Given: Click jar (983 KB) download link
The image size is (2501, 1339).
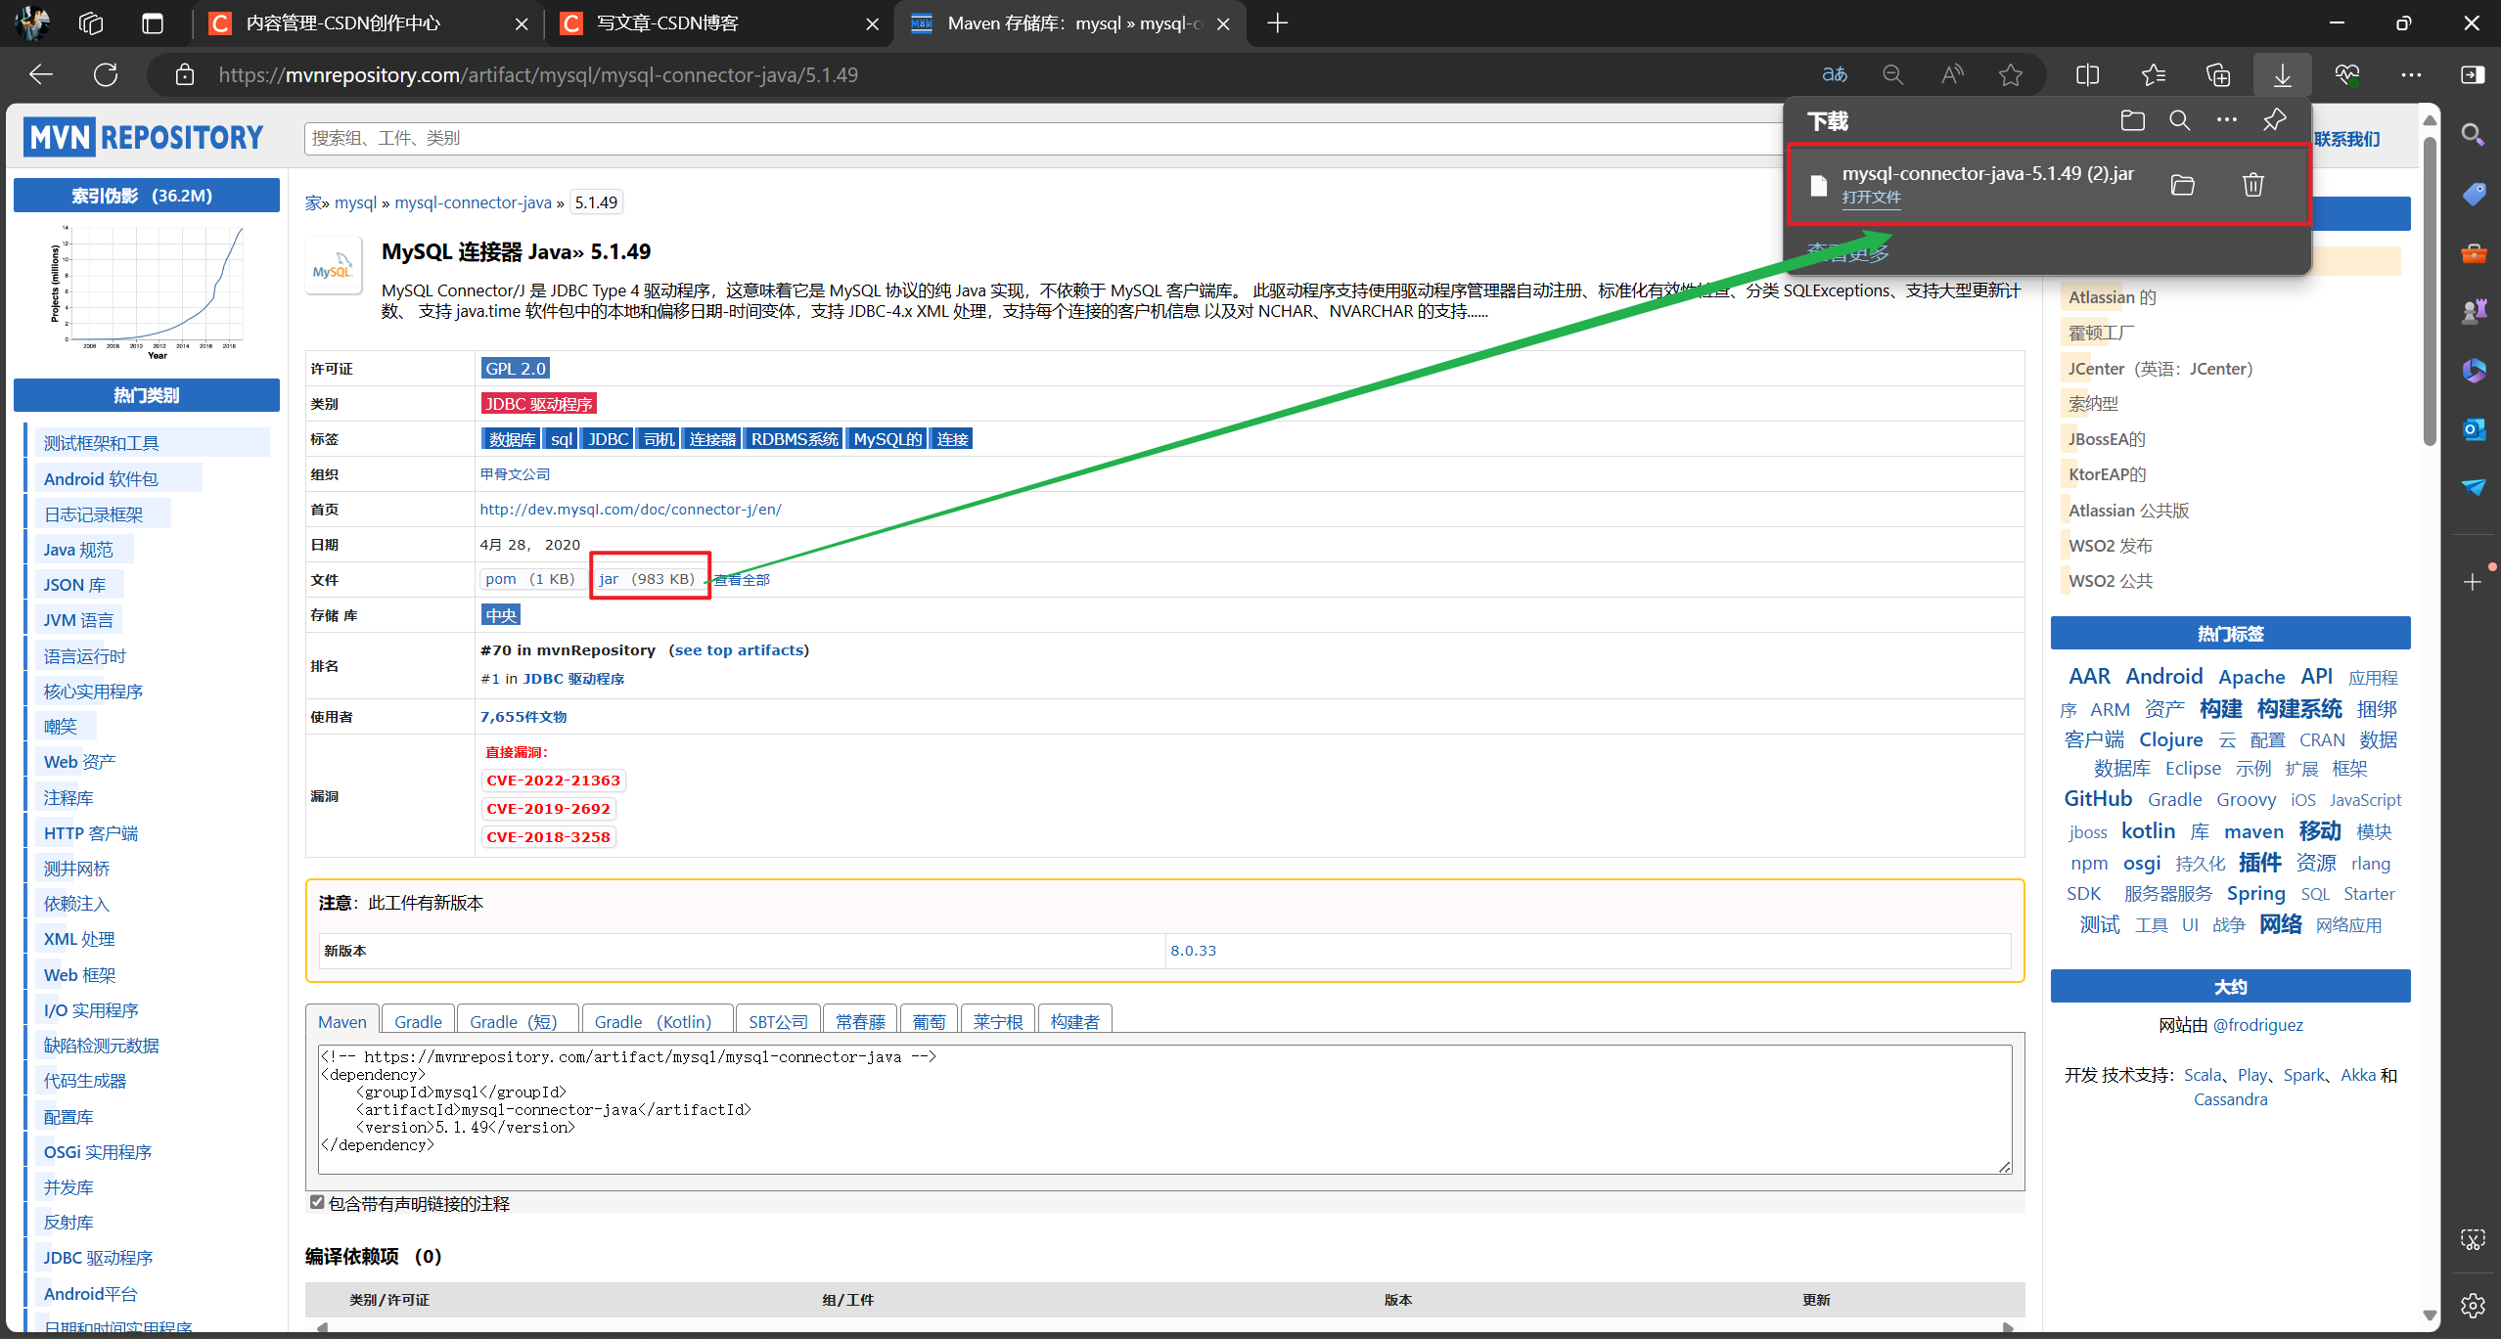Looking at the screenshot, I should click(x=648, y=579).
